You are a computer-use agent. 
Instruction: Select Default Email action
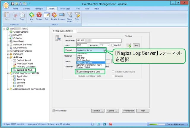tap(24, 60)
